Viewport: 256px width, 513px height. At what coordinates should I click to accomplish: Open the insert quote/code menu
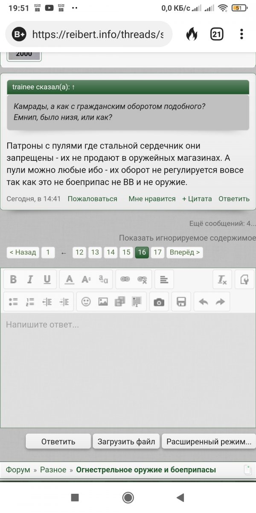[x=137, y=302]
